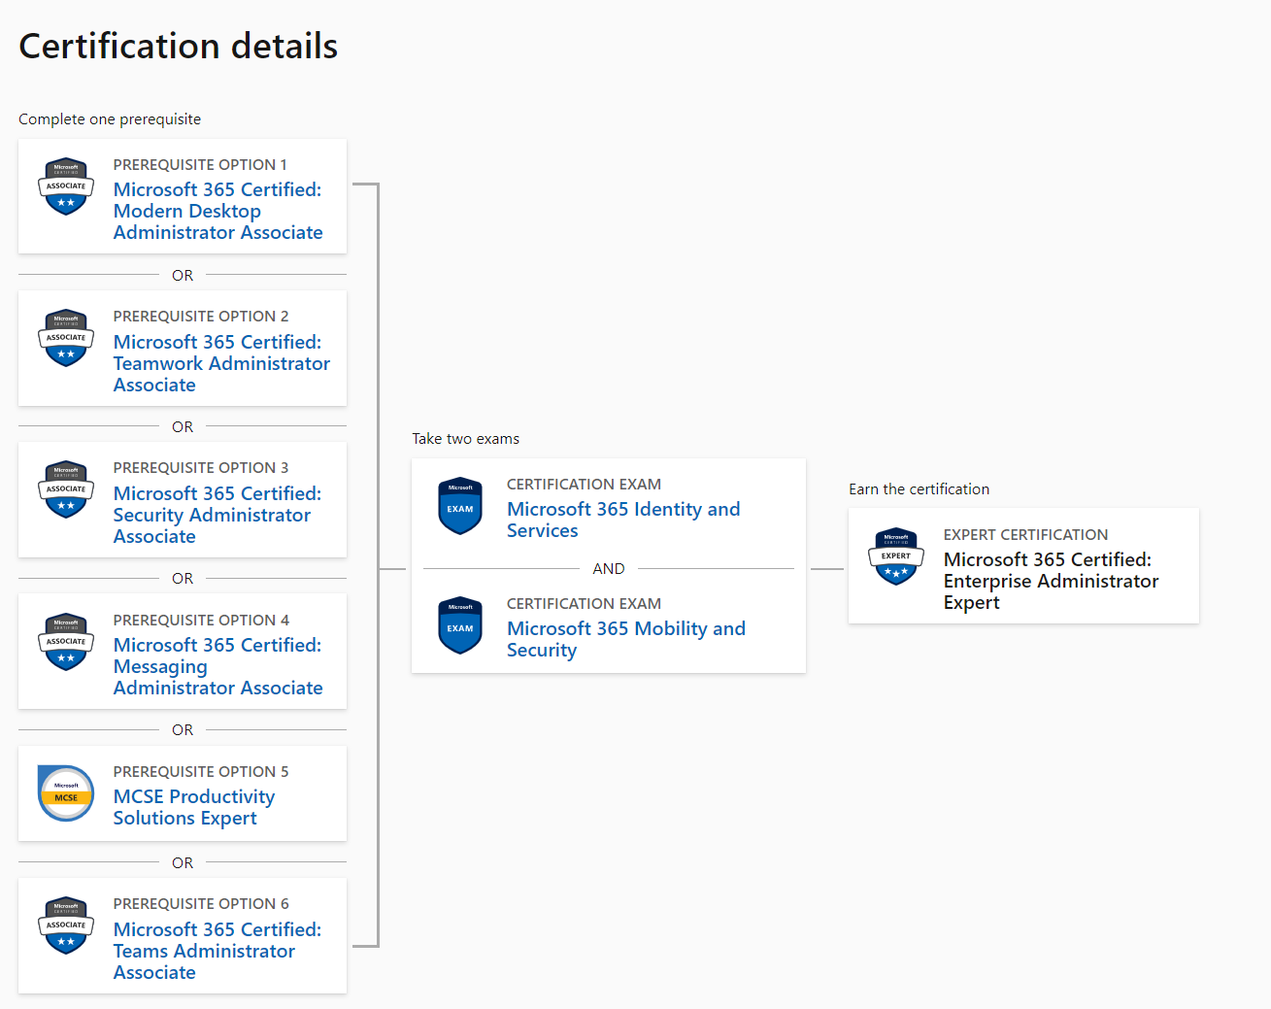Open Microsoft 365 Mobility and Security exam
Viewport: 1271px width, 1009px height.
tap(626, 639)
